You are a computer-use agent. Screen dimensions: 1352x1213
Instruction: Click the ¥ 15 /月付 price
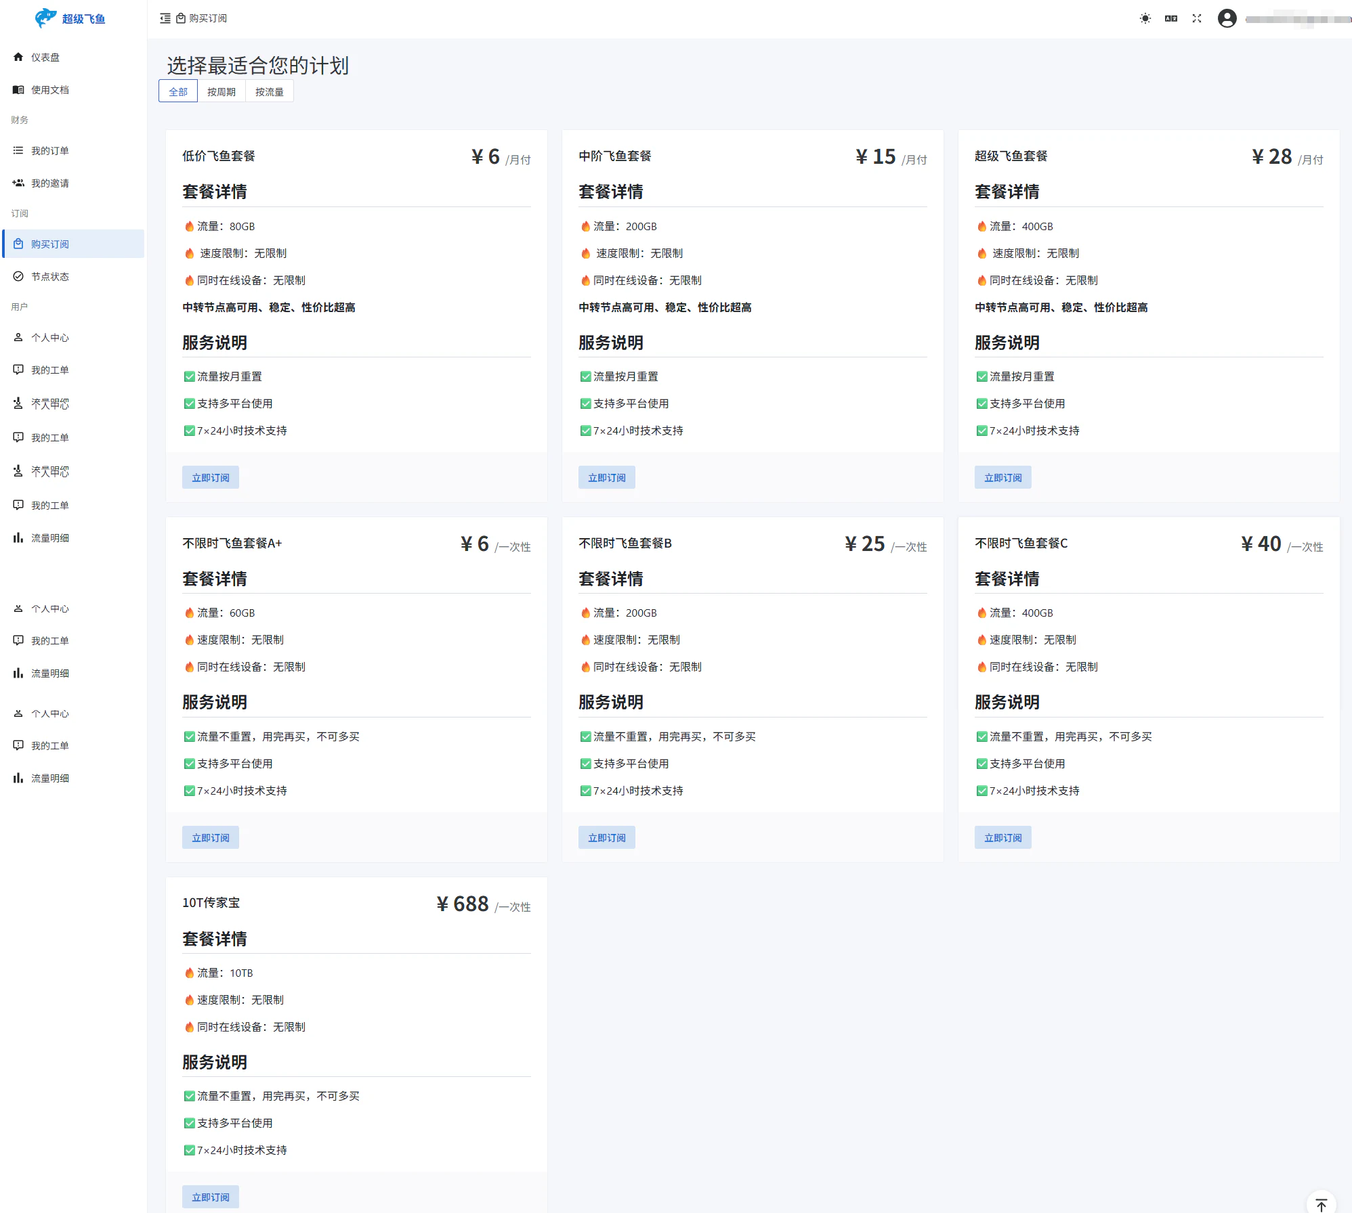891,157
